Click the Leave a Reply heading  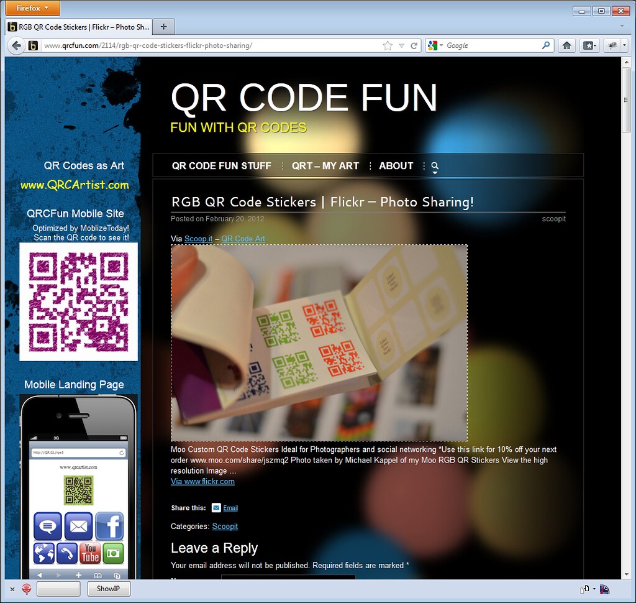(214, 548)
